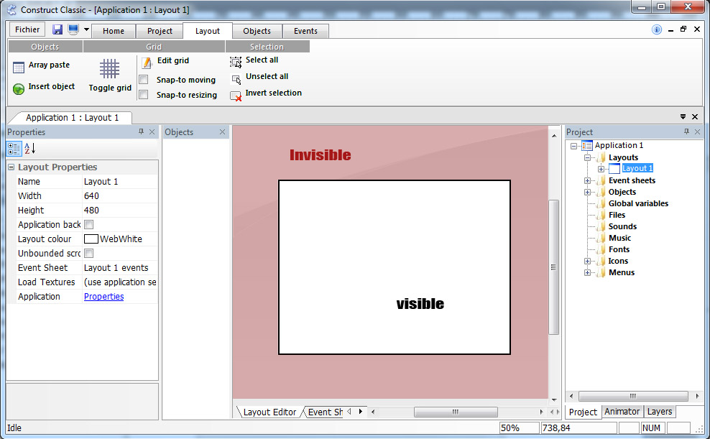
Task: Sort properties alphabetically in Properties panel
Action: tap(29, 148)
